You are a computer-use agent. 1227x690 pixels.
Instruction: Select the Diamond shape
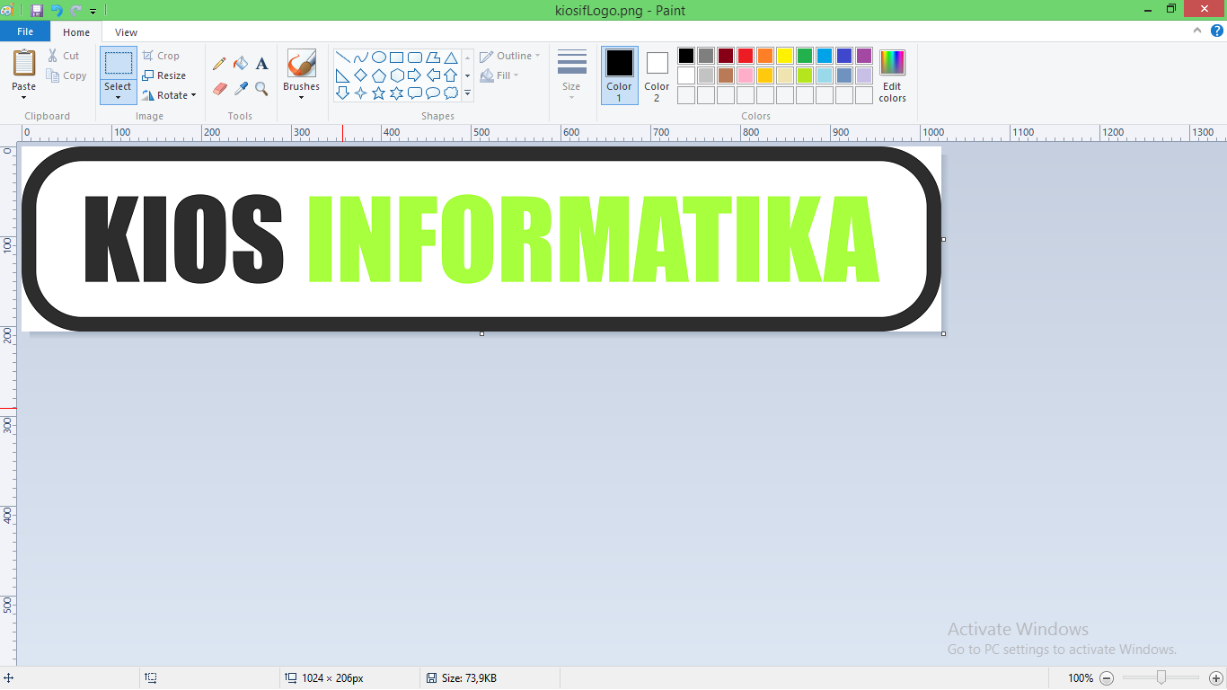click(x=360, y=75)
